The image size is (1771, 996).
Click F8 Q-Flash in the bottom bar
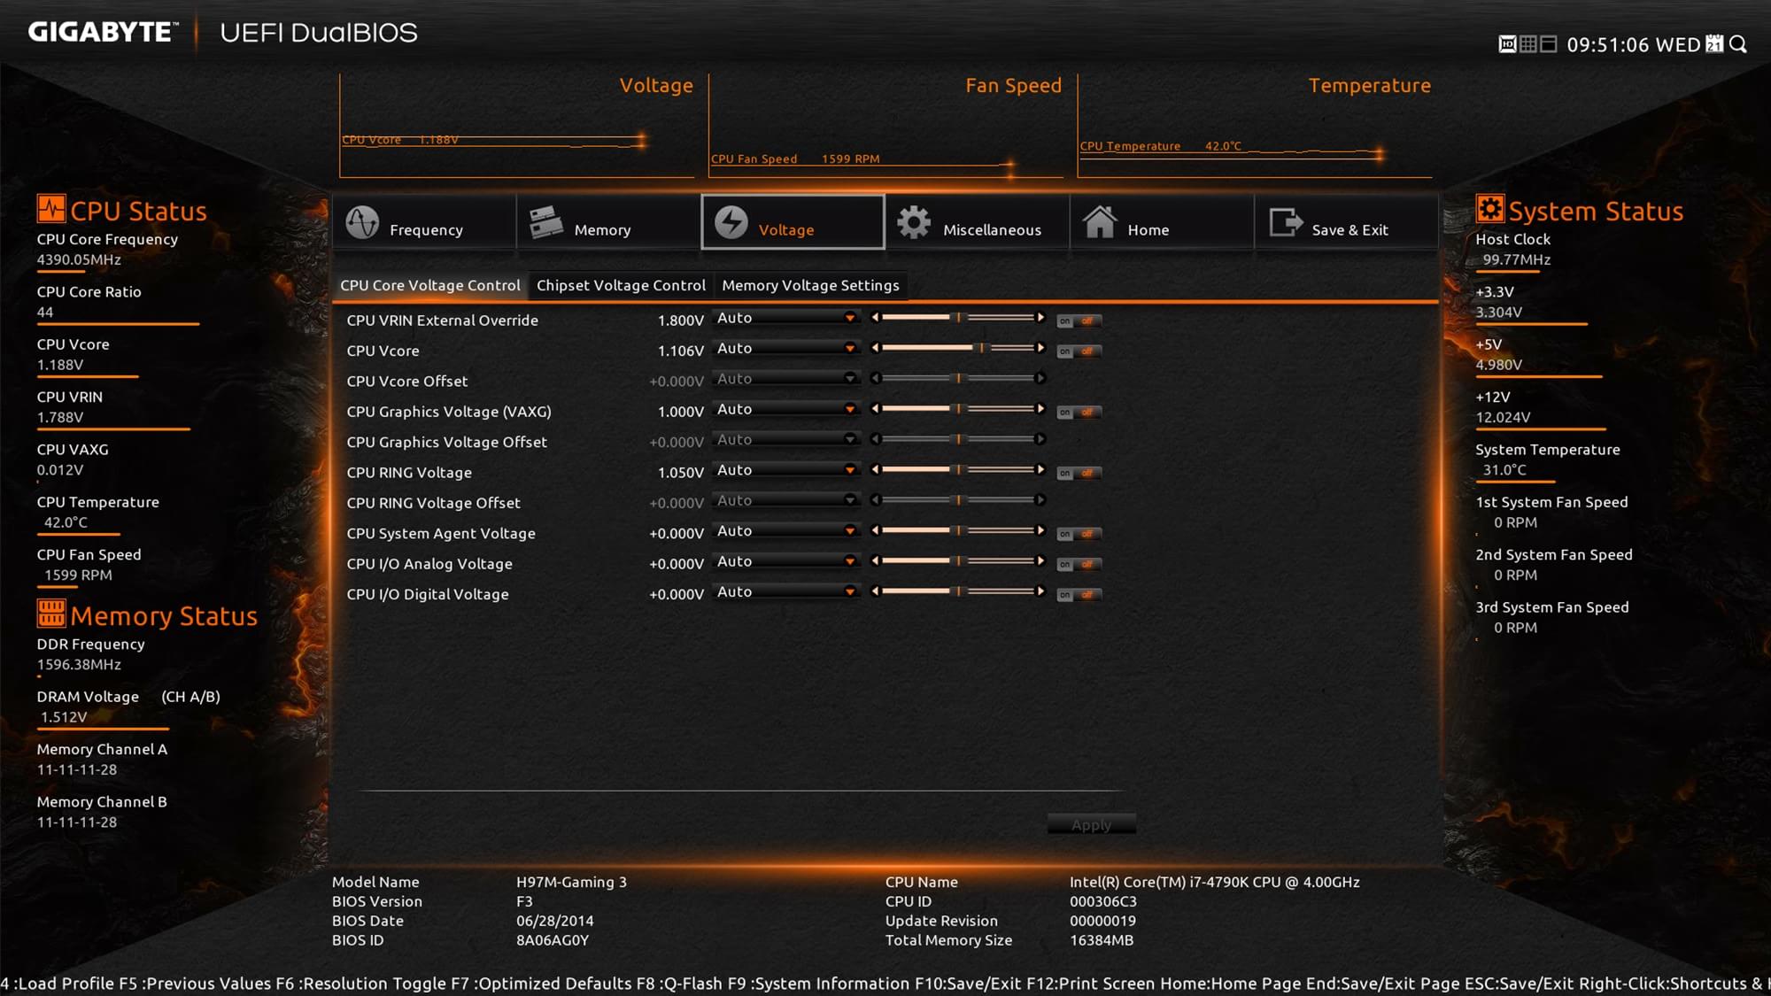pos(679,984)
